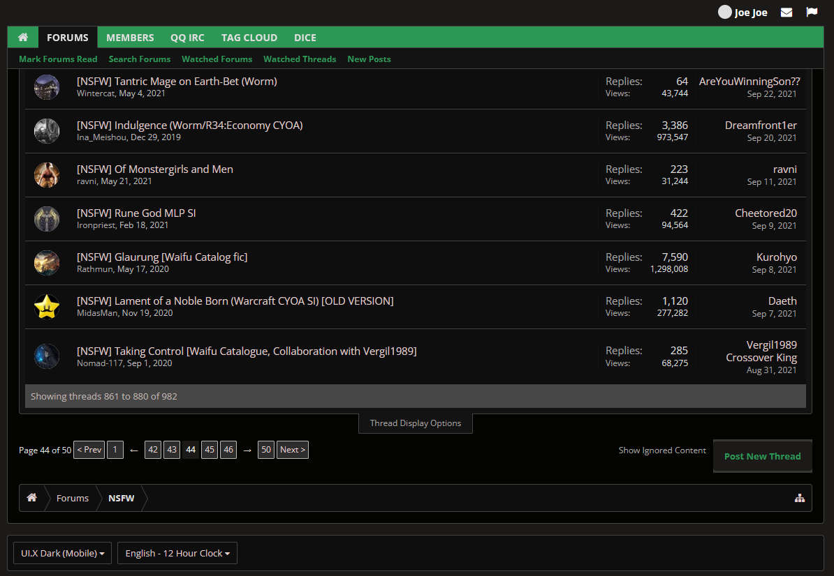Expand Thread Display Options
834x576 pixels.
416,423
